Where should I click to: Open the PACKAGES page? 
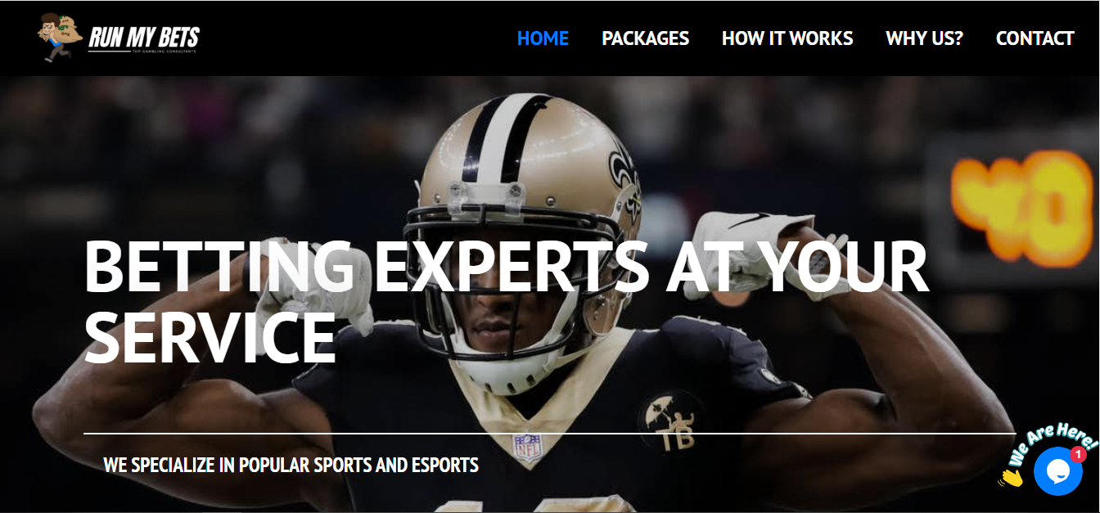point(645,38)
